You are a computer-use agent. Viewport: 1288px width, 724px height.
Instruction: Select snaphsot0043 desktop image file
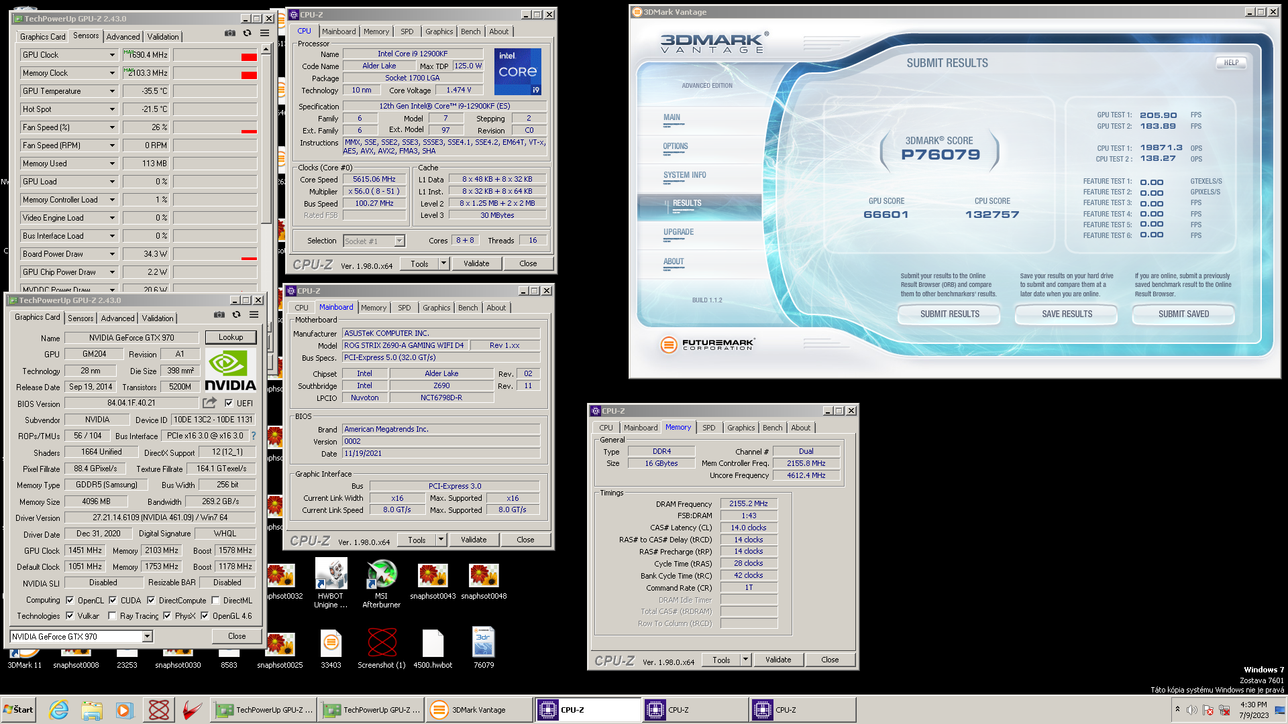click(x=433, y=582)
